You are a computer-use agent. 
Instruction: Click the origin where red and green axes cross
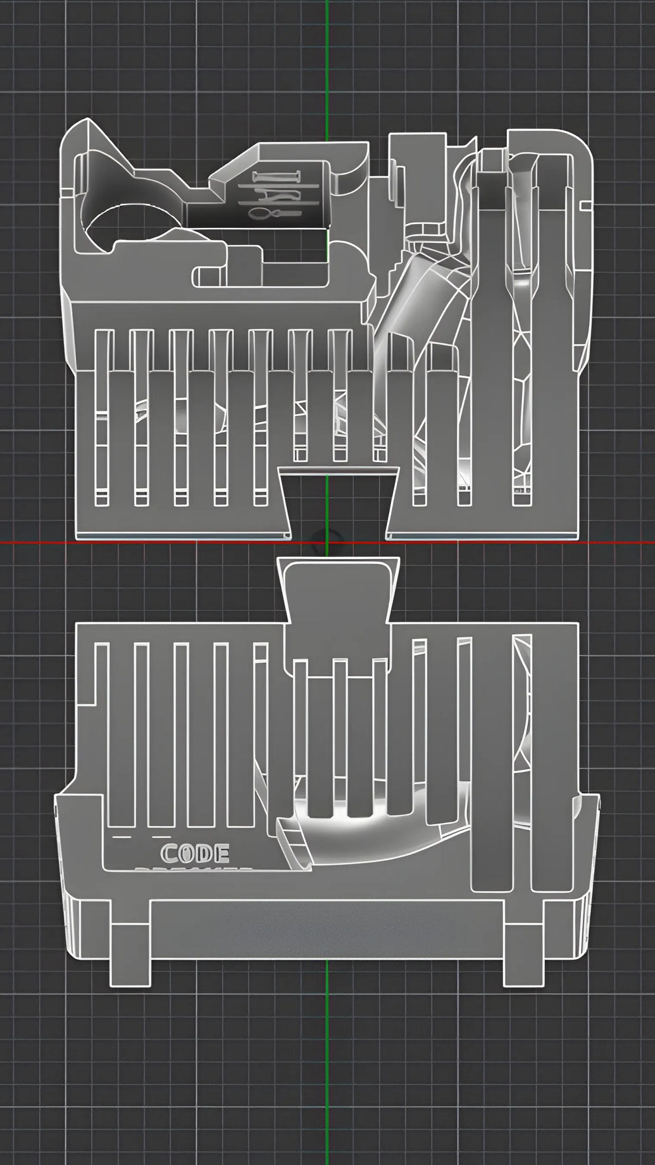[x=327, y=543]
